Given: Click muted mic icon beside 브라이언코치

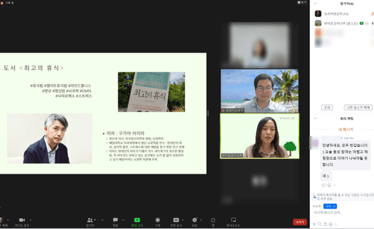Looking at the screenshot, I should pos(372,14).
